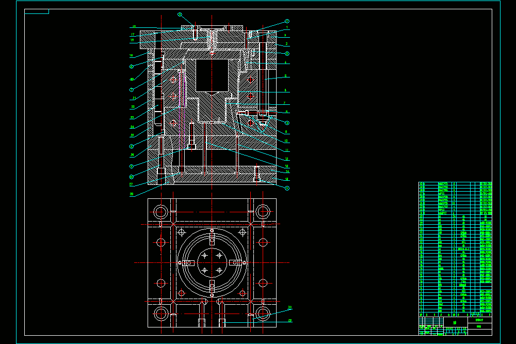Click part callout number 21

tap(134, 98)
